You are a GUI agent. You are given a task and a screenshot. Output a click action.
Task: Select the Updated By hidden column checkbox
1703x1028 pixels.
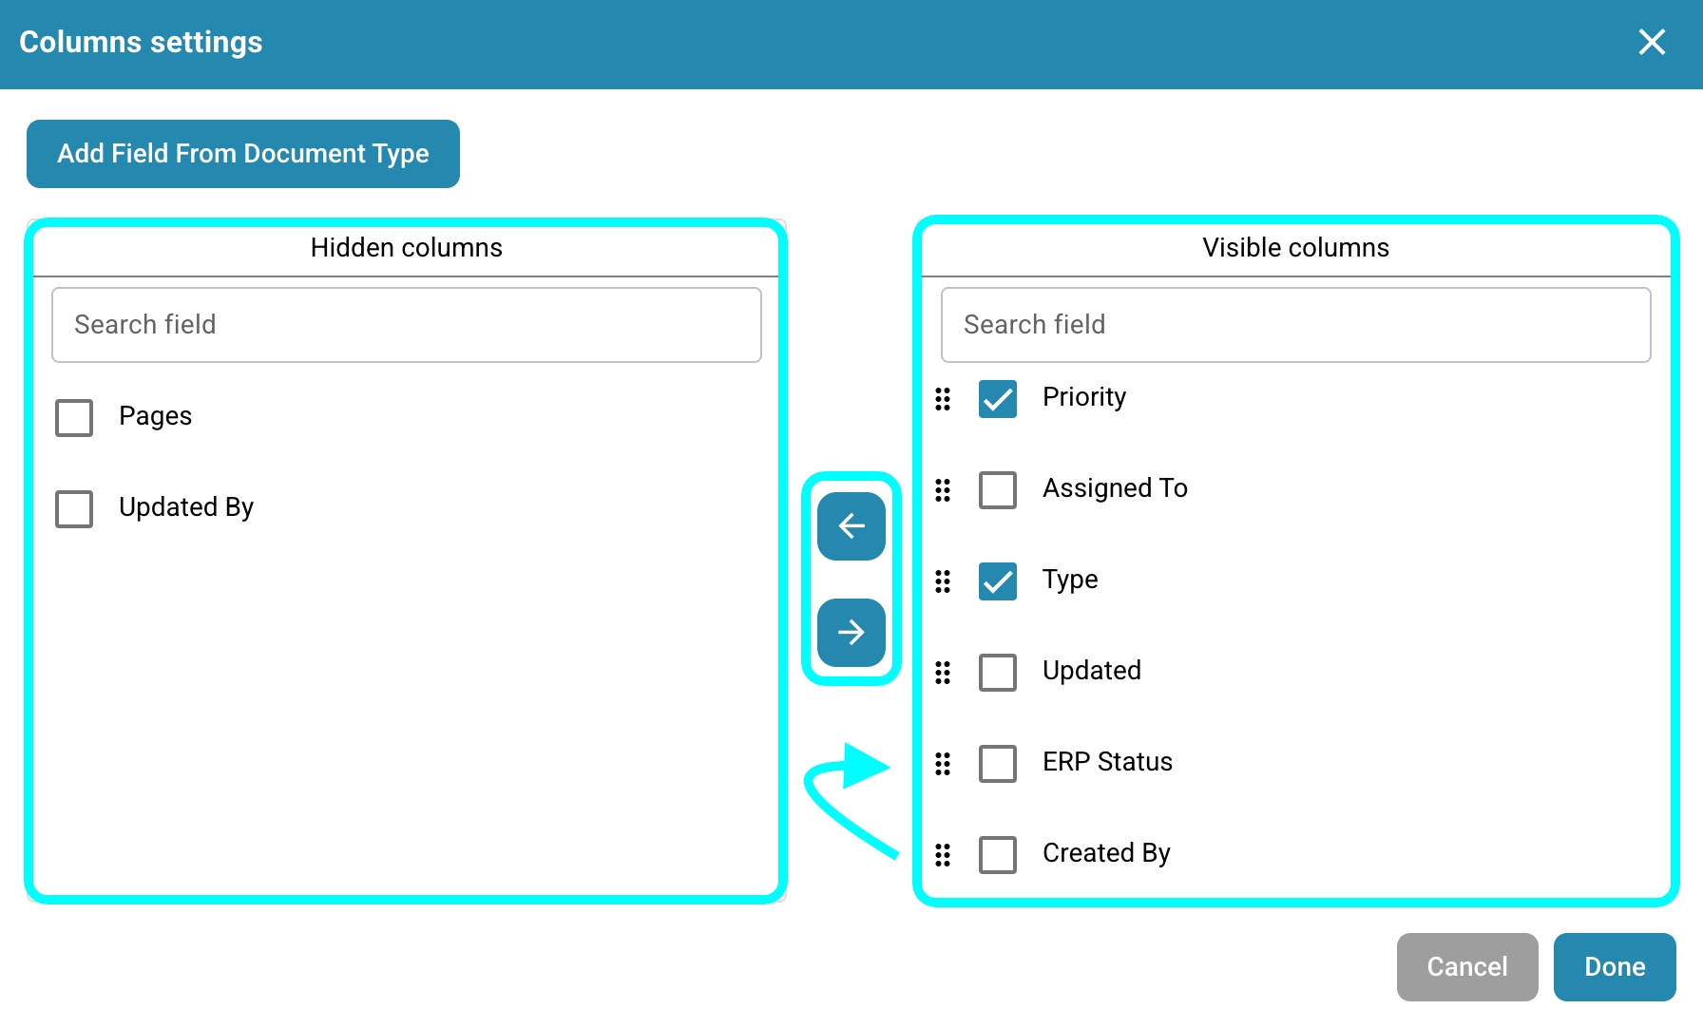point(74,509)
